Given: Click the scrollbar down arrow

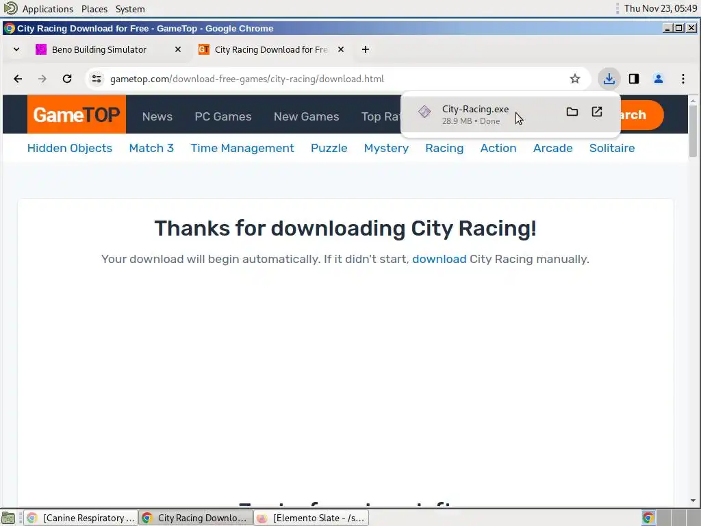Looking at the screenshot, I should 693,501.
